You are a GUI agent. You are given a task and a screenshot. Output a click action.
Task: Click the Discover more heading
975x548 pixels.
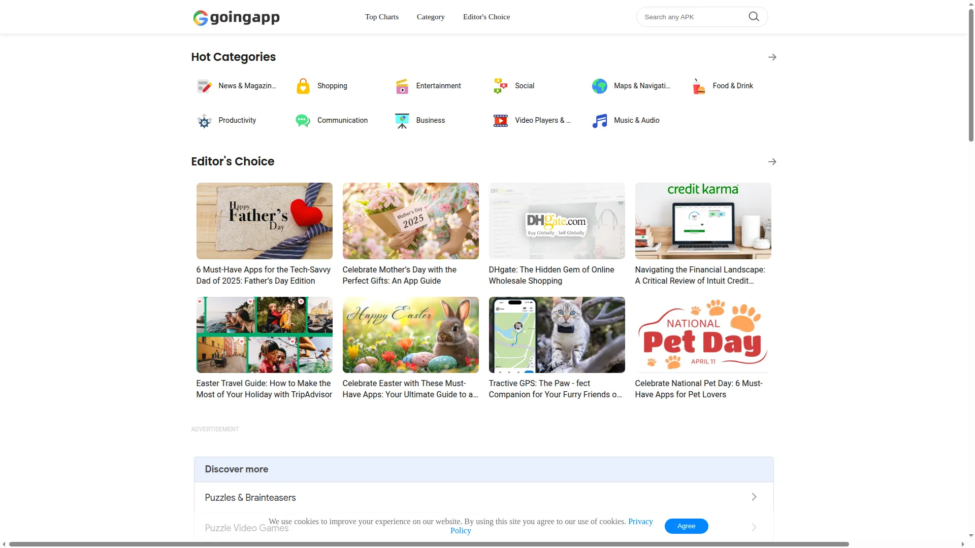pos(237,469)
